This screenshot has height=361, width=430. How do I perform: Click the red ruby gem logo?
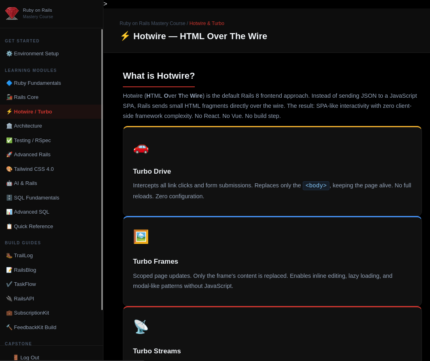click(12, 13)
